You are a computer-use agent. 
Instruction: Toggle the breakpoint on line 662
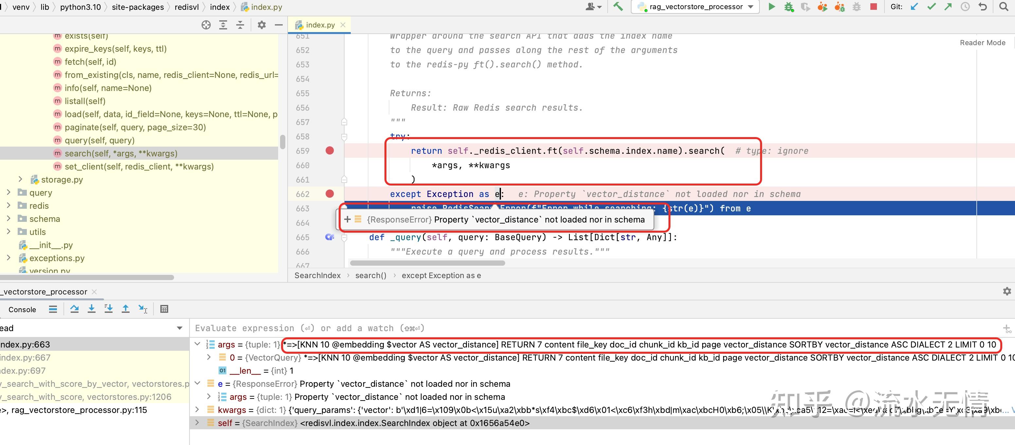click(x=330, y=193)
